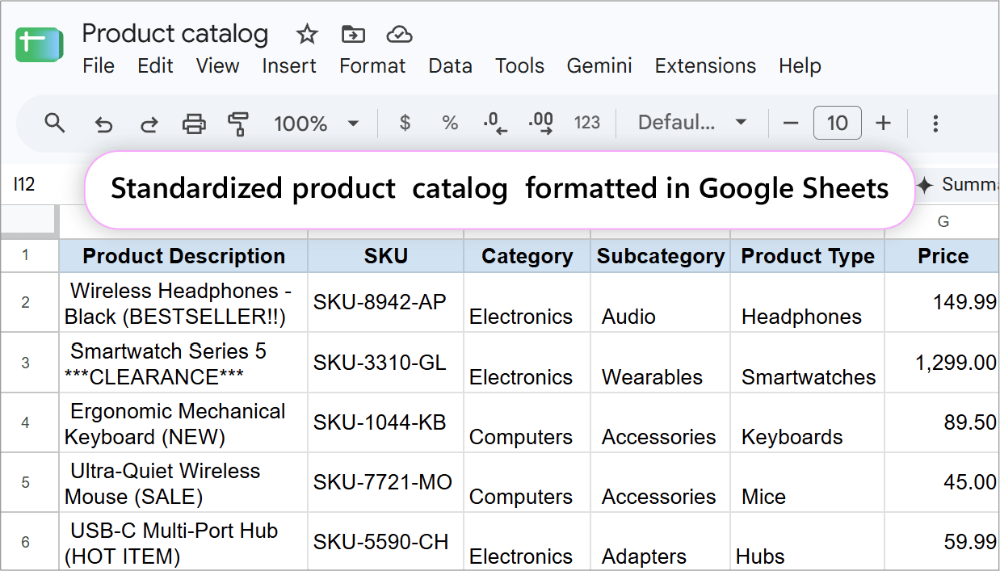Click the Google Sheets logo icon

tap(39, 44)
